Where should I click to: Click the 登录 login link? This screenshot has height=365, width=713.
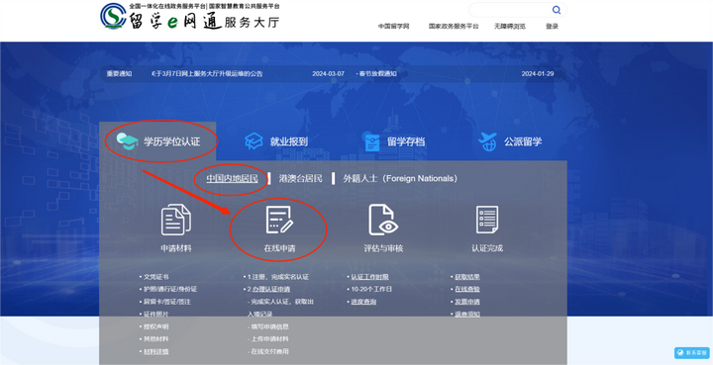coord(552,27)
